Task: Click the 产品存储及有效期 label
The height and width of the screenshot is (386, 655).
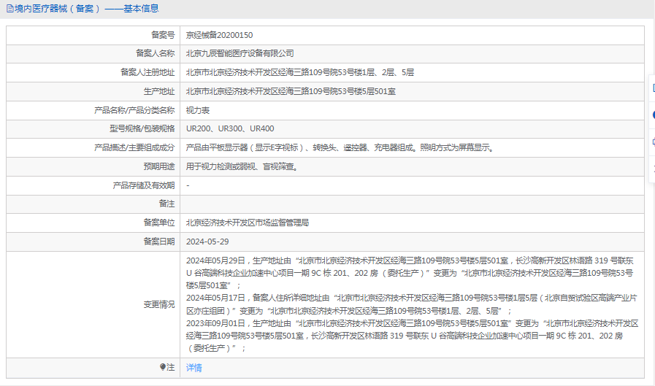Action: pos(144,185)
